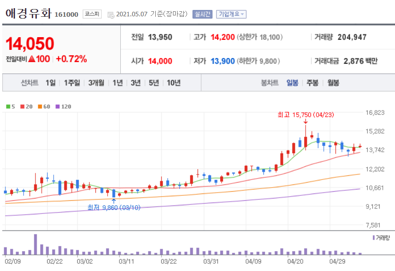Select the 10년 line chart tab

tap(174, 83)
